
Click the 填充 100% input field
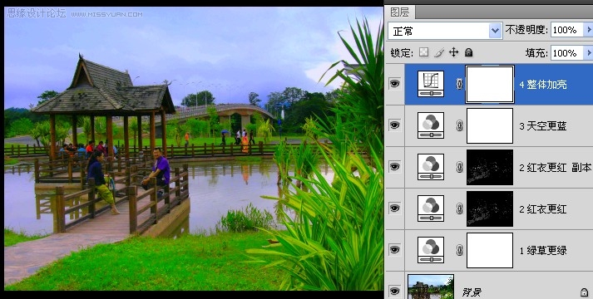click(566, 53)
